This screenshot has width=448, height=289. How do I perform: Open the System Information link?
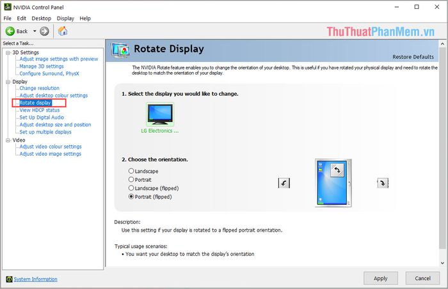tap(35, 279)
